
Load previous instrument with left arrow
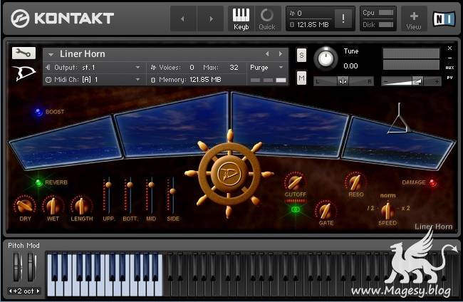tap(267, 53)
